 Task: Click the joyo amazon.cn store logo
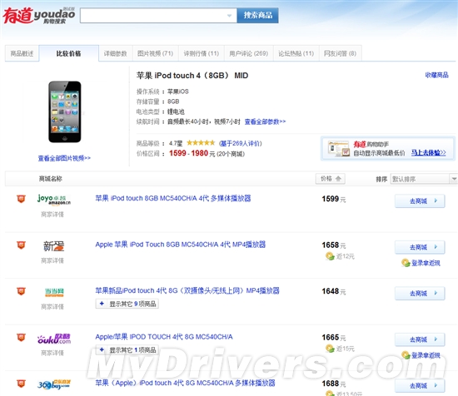tap(54, 200)
